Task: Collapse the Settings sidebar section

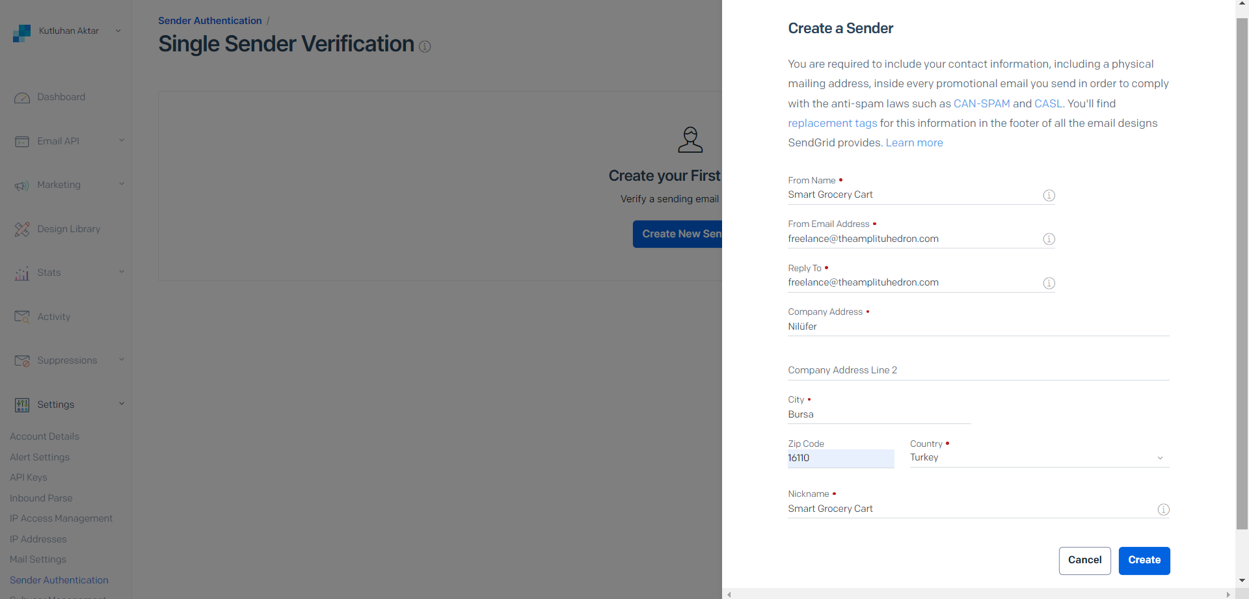Action: 121,404
